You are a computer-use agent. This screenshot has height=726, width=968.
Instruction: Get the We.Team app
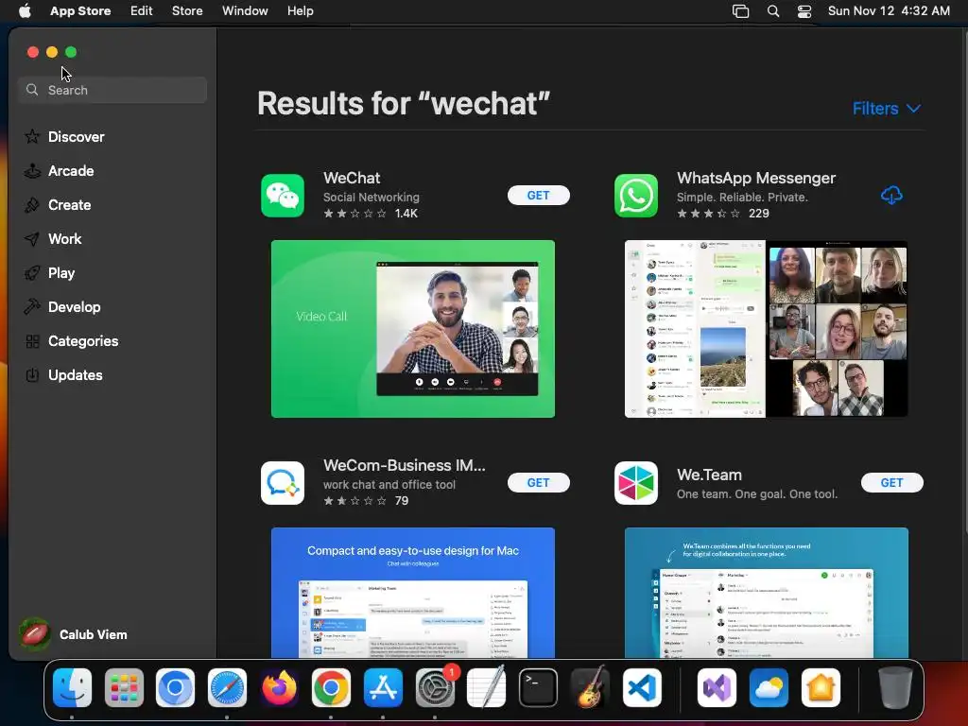tap(892, 483)
